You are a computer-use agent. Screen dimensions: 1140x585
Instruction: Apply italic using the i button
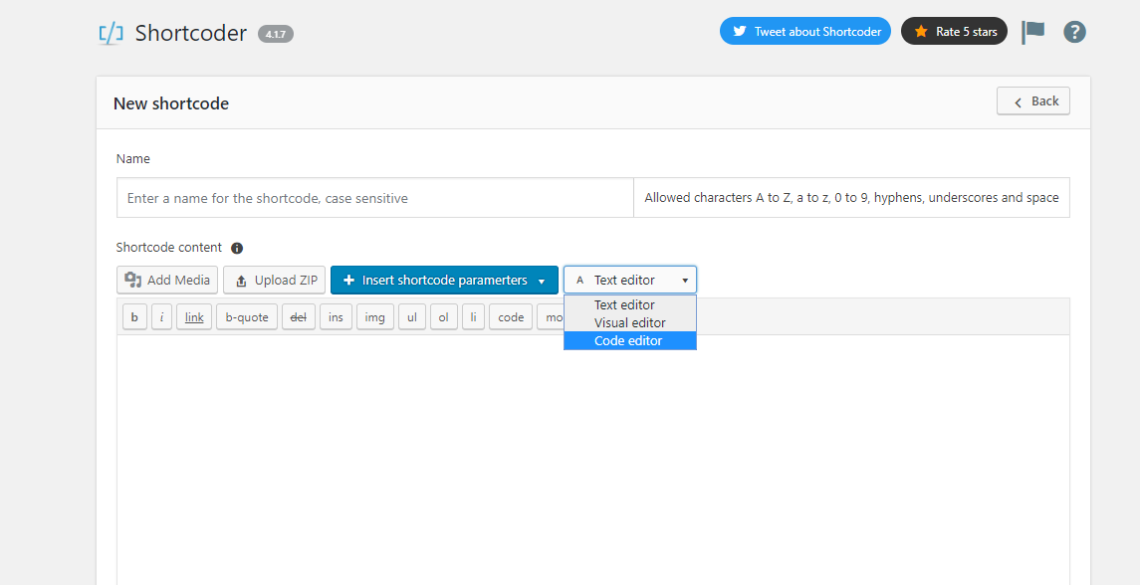tap(161, 317)
